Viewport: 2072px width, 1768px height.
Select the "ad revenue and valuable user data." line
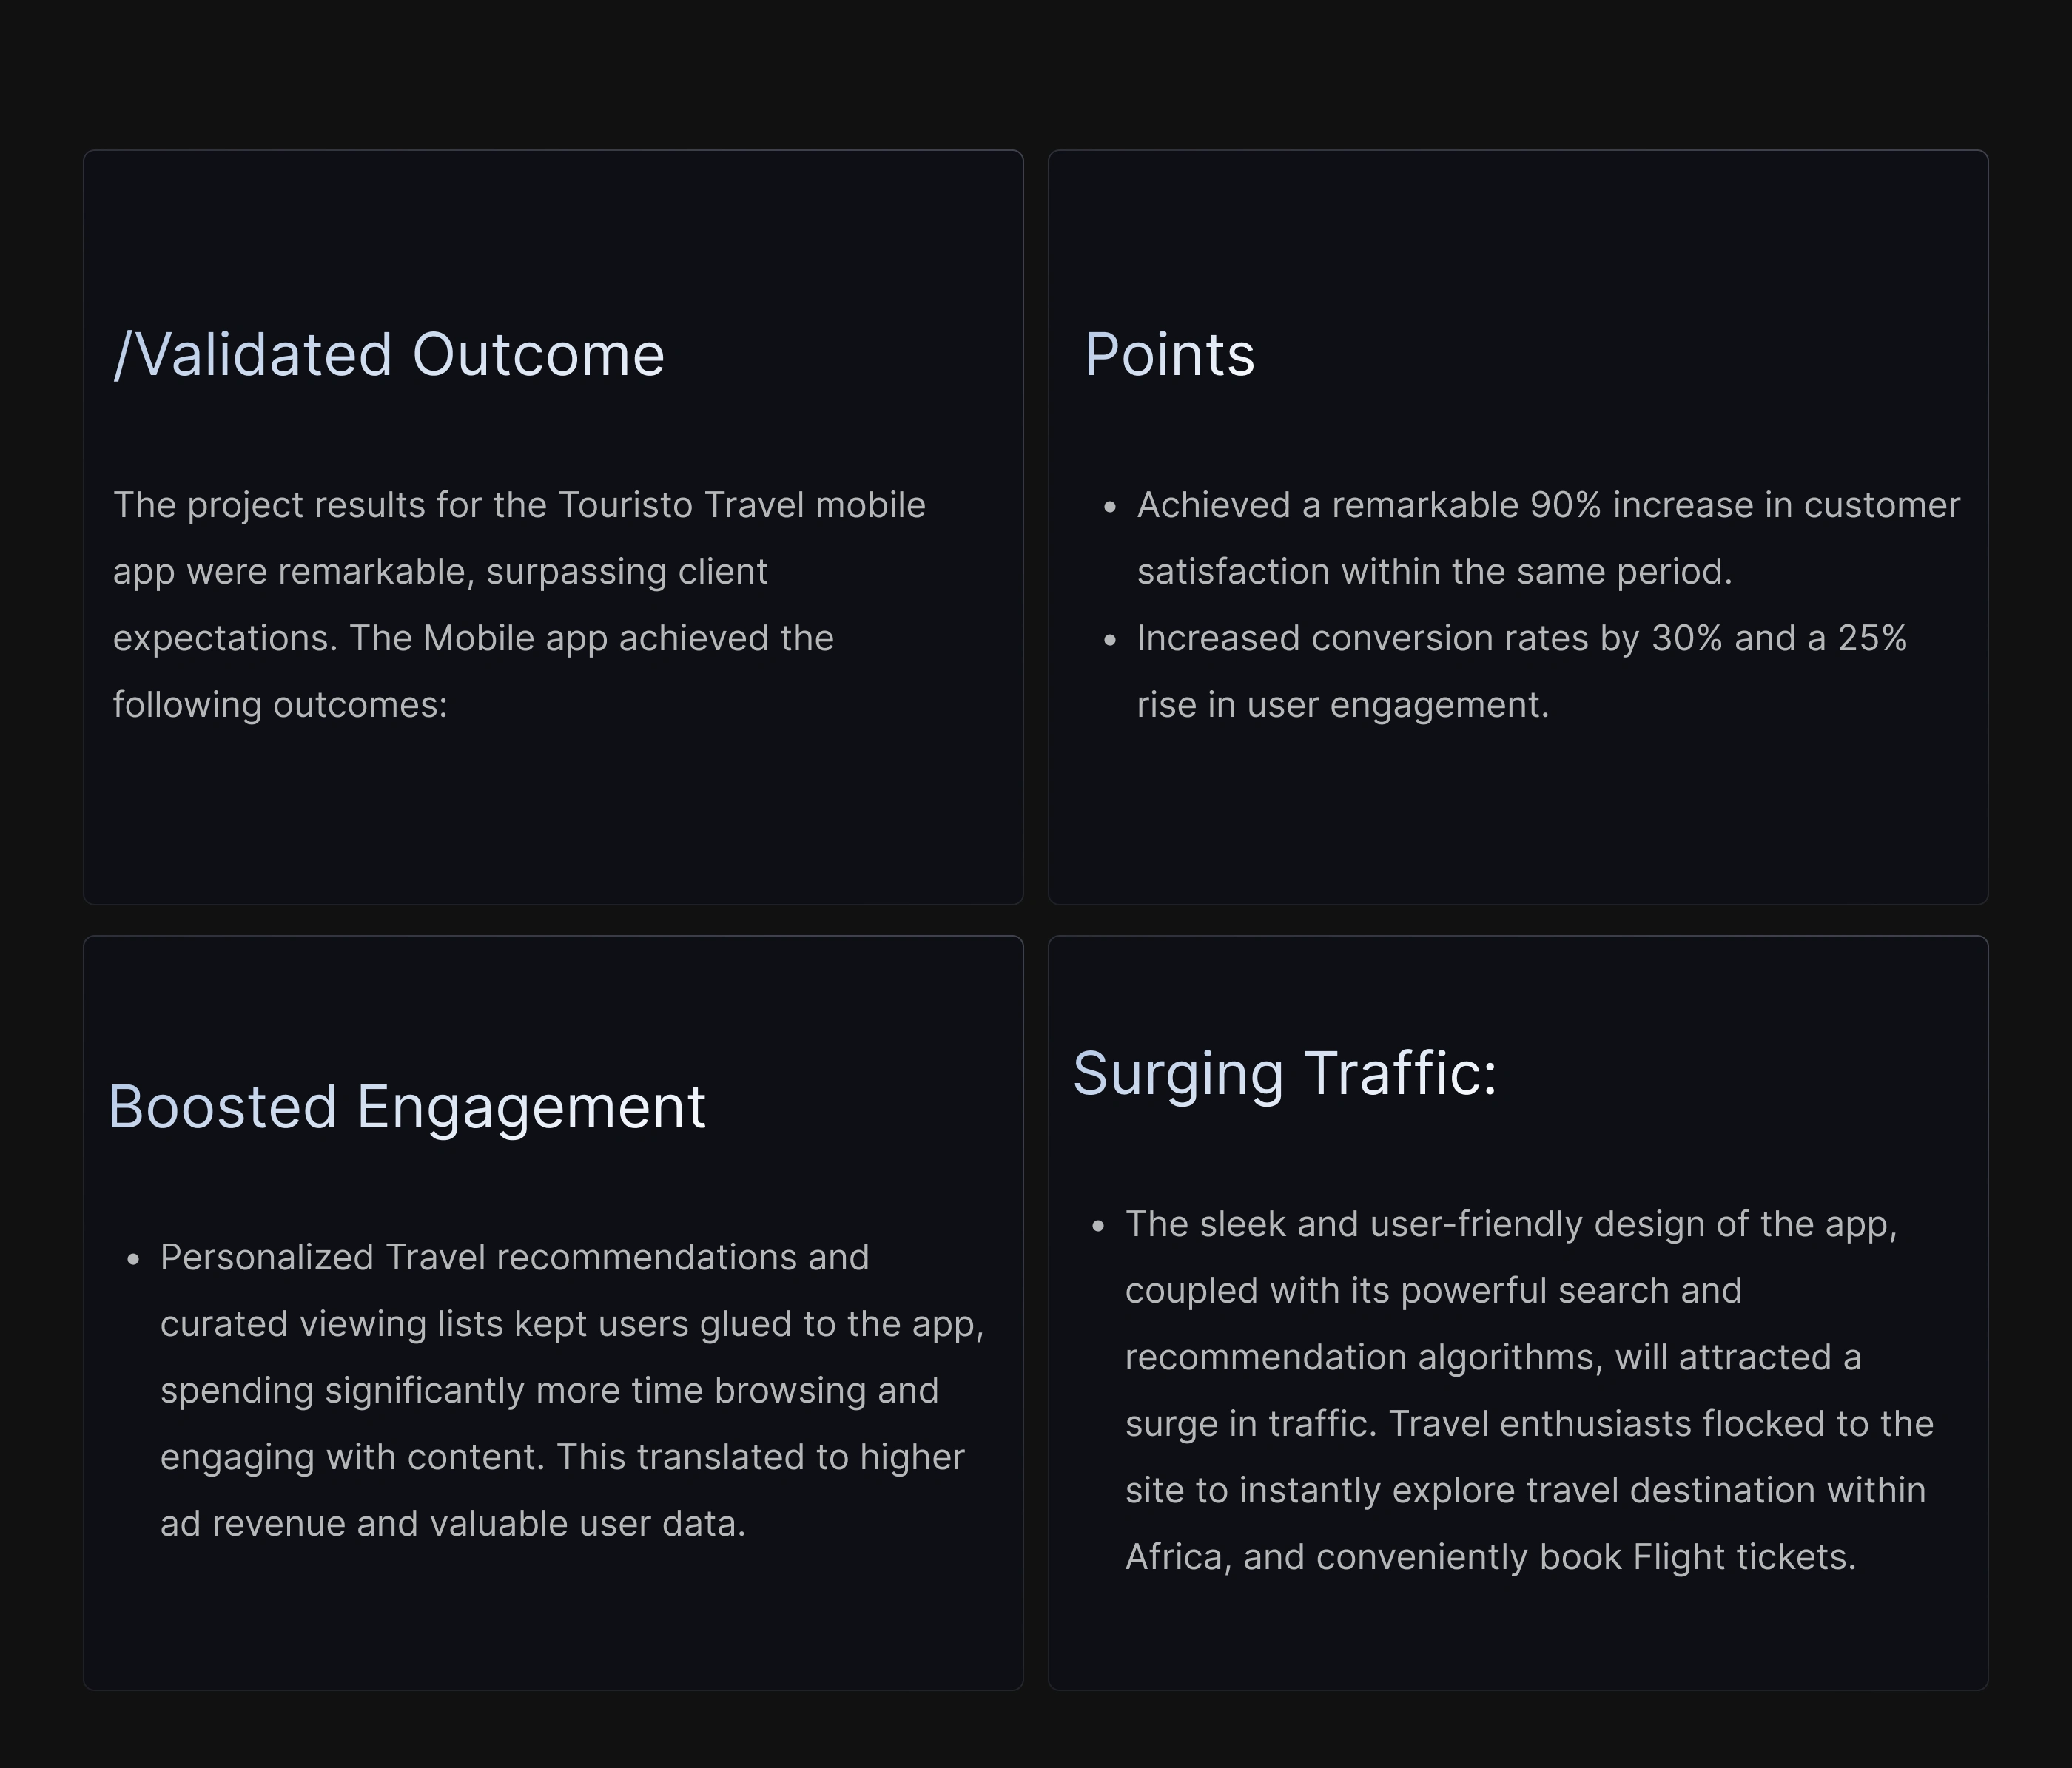pos(452,1524)
